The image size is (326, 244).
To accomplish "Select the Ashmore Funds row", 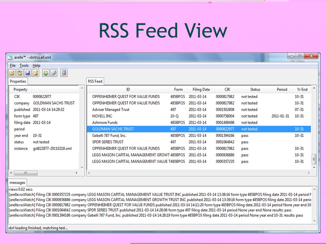I will (199, 122).
